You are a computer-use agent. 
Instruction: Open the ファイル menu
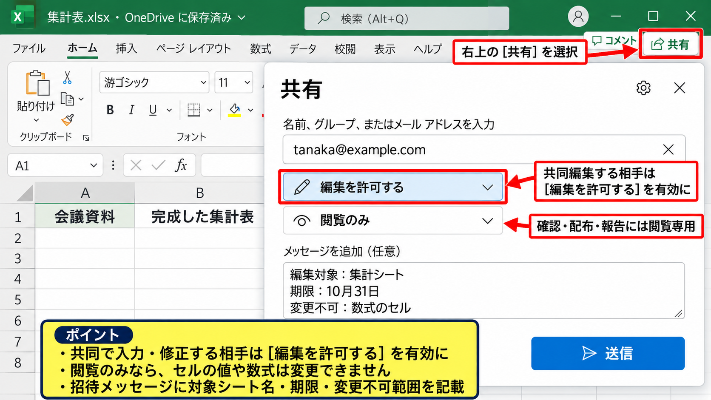point(29,49)
